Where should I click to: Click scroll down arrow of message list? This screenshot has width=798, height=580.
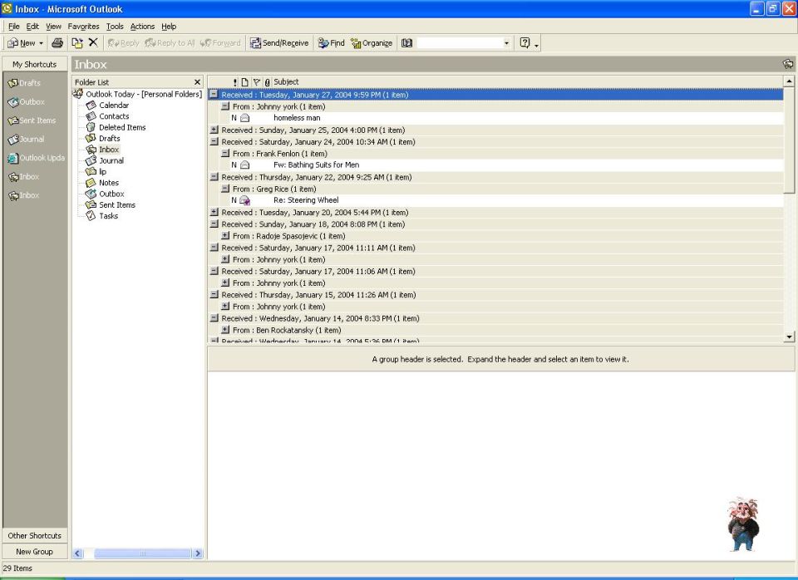tap(789, 337)
